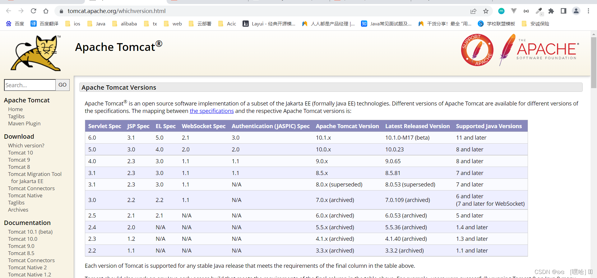The width and height of the screenshot is (597, 278).
Task: Open the green 'm' extension icon
Action: click(501, 11)
